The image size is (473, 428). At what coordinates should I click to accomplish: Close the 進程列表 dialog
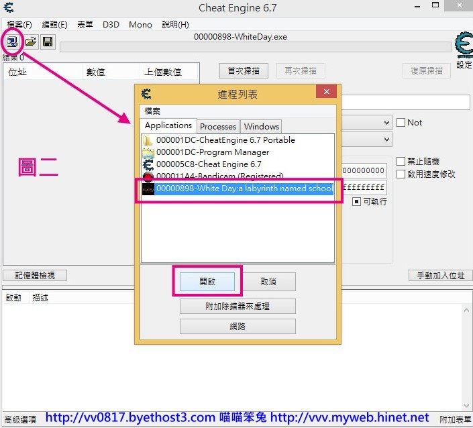(327, 91)
